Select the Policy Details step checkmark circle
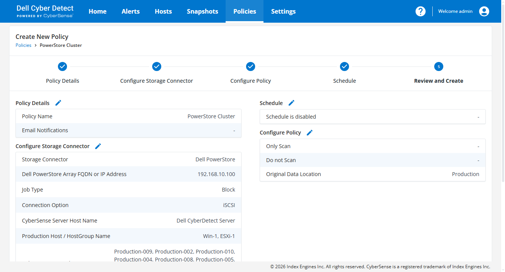This screenshot has height=272, width=505. (62, 66)
